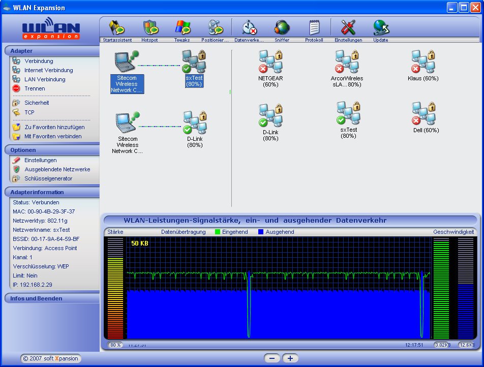Open the Hotspot tool

[x=150, y=27]
